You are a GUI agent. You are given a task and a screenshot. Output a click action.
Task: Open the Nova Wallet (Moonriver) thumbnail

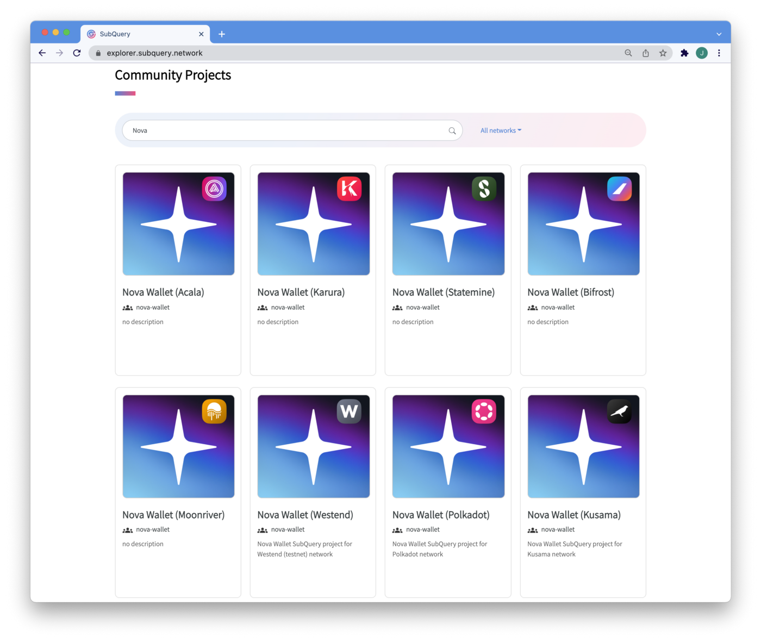click(x=178, y=446)
